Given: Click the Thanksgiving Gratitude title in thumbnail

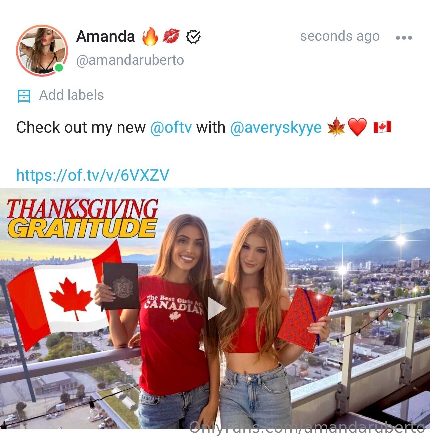Looking at the screenshot, I should (x=82, y=219).
